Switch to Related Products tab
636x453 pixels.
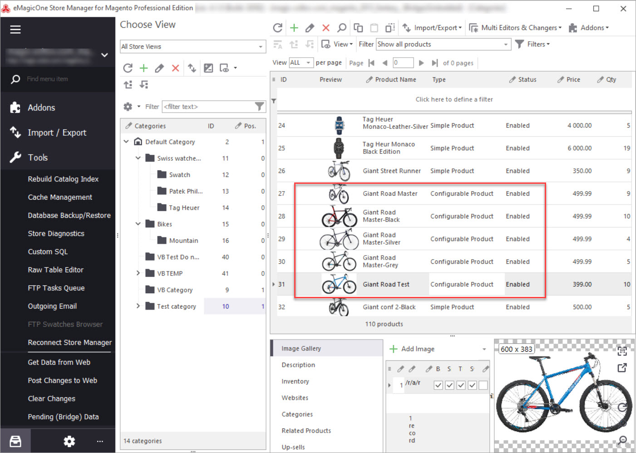click(x=306, y=431)
